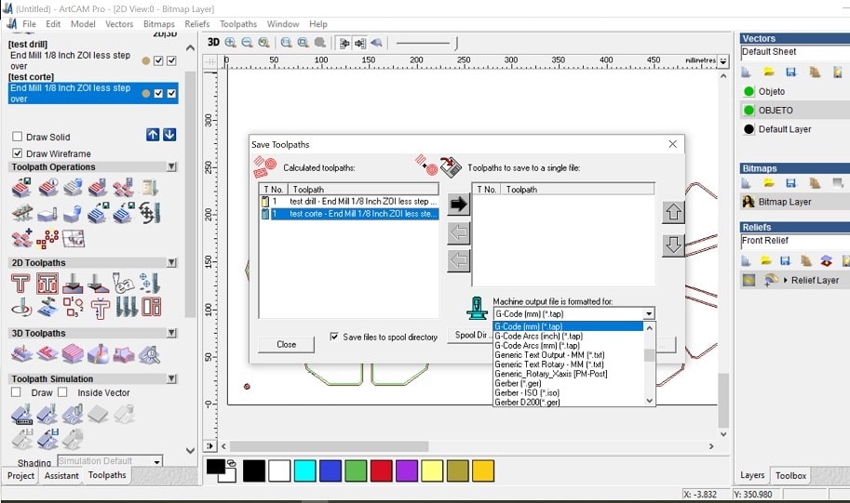Switch to the Project tab
Image resolution: width=850 pixels, height=503 pixels.
20,475
